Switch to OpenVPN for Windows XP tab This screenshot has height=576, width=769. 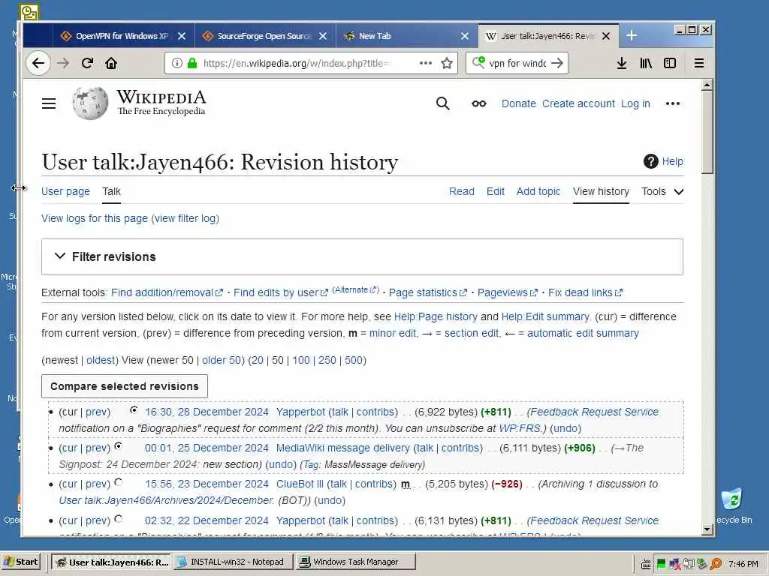(122, 36)
